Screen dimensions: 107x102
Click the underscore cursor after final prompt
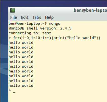14,92
